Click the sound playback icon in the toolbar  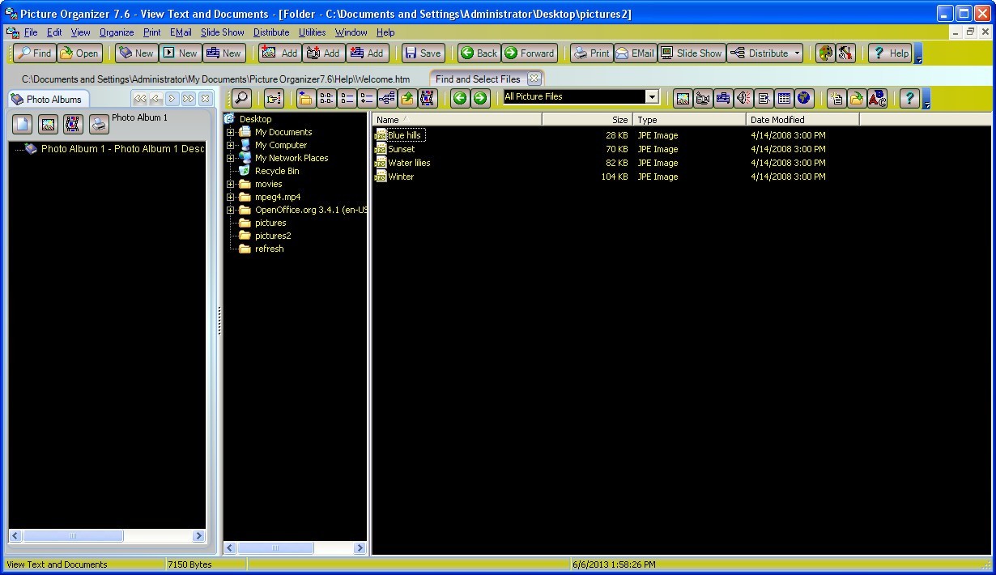coord(743,98)
